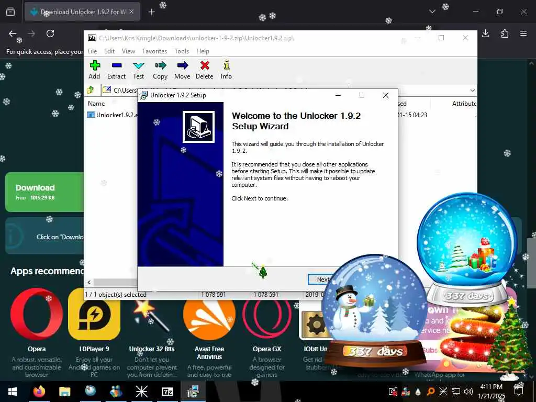Click the LDPlayer 9 app icon
The width and height of the screenshot is (536, 402).
[x=94, y=314]
